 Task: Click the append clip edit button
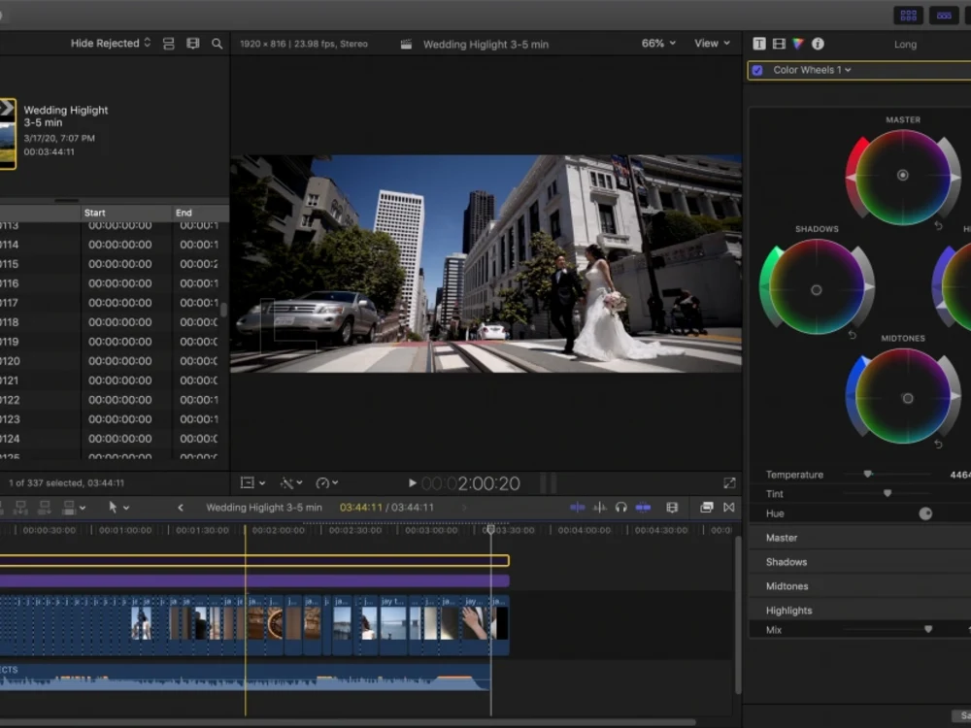[x=45, y=508]
